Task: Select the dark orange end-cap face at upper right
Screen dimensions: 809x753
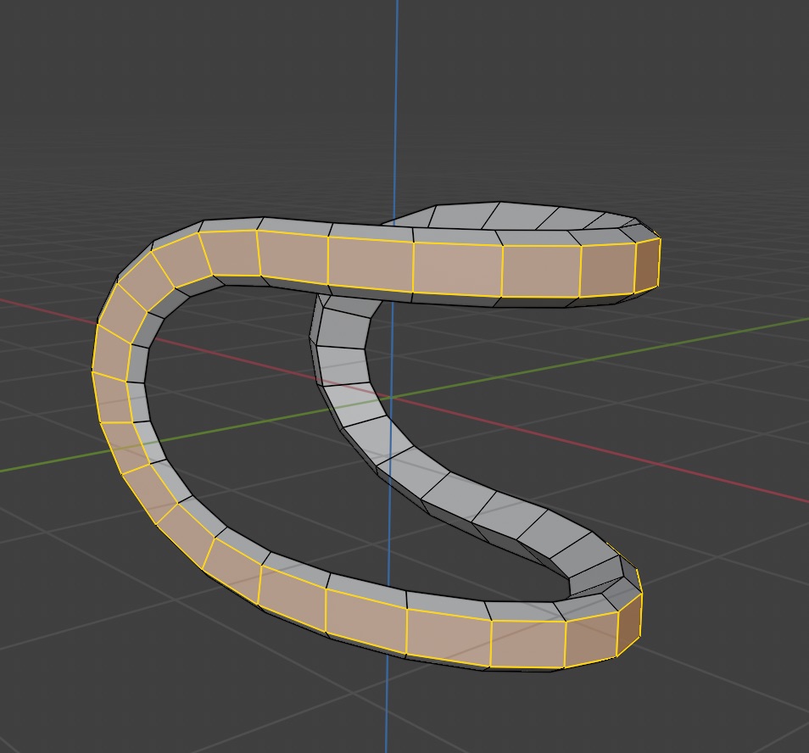Action: 647,265
